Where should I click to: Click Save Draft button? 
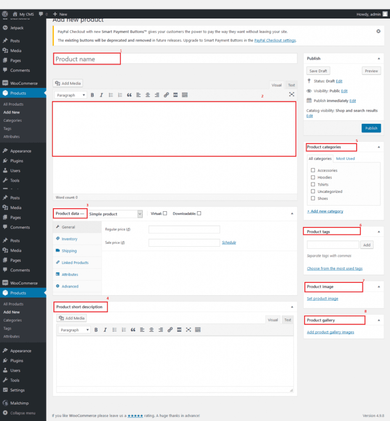click(318, 71)
